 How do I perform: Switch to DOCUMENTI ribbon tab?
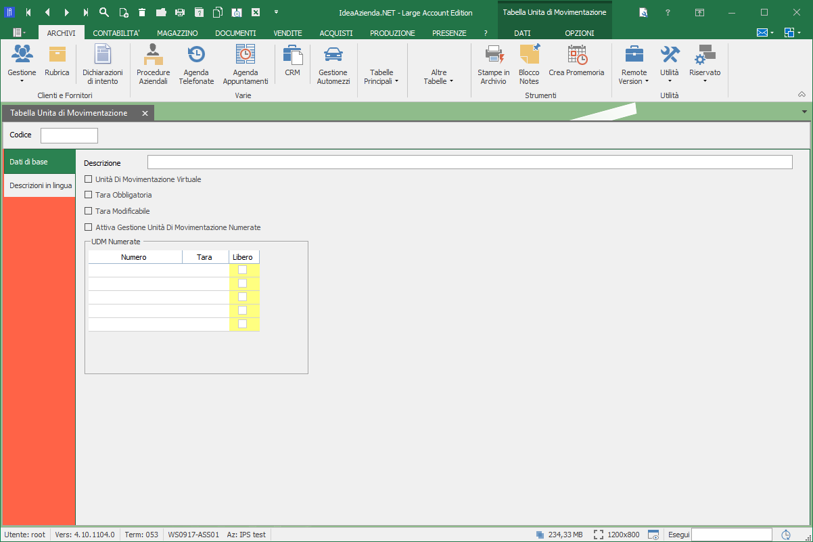[x=235, y=32]
